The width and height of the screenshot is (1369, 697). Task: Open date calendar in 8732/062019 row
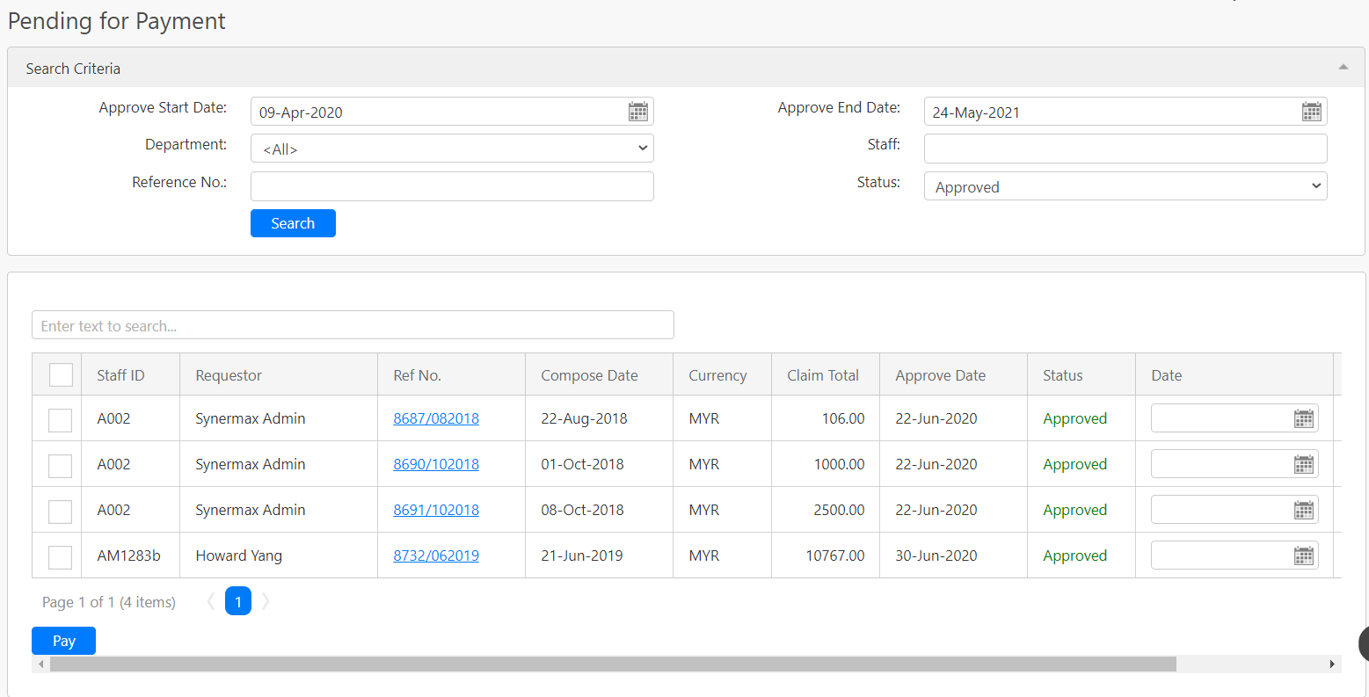click(1304, 556)
